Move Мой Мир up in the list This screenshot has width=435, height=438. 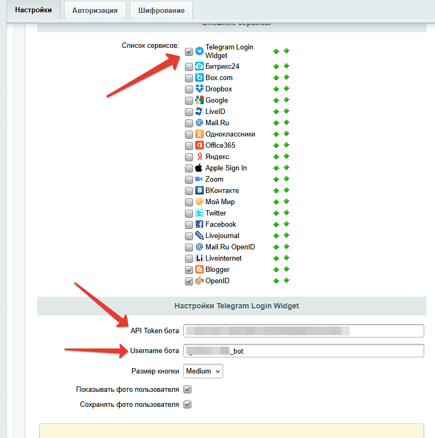pyautogui.click(x=276, y=202)
